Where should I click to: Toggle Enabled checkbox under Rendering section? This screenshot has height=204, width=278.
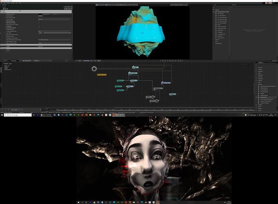(x=39, y=50)
